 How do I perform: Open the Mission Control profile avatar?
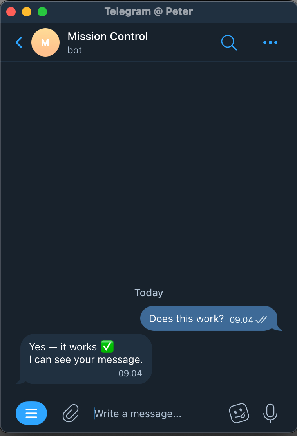(x=45, y=42)
